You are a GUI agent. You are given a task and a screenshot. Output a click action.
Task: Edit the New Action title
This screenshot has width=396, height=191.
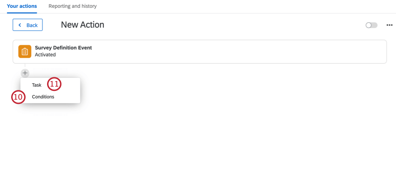click(x=82, y=25)
